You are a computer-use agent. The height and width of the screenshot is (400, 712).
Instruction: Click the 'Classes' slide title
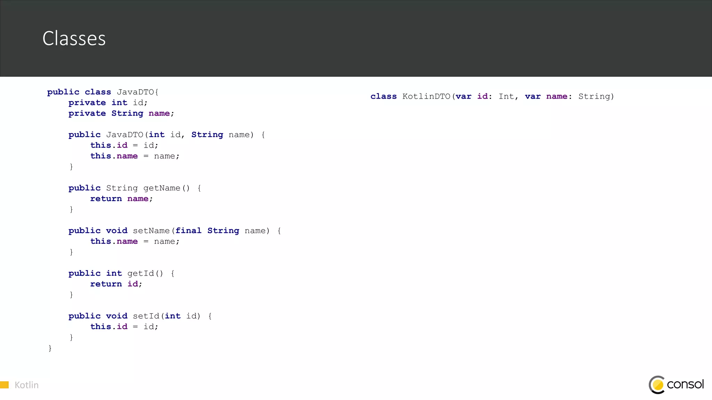point(74,38)
